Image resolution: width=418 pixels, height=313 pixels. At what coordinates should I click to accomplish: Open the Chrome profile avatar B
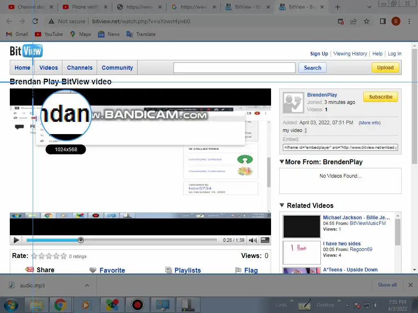(396, 21)
